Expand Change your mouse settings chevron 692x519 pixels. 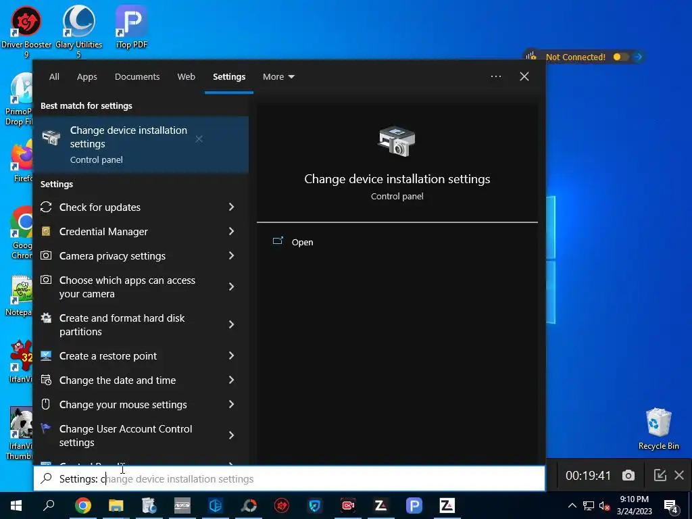coord(231,404)
